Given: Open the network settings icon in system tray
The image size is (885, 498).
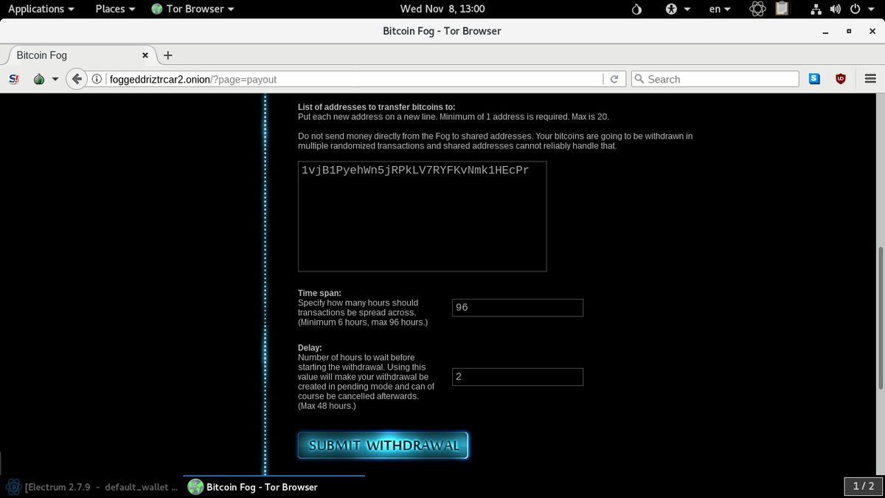Looking at the screenshot, I should point(815,9).
